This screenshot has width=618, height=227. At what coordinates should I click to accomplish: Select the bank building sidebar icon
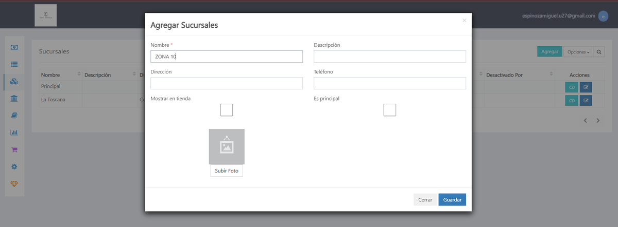point(14,98)
